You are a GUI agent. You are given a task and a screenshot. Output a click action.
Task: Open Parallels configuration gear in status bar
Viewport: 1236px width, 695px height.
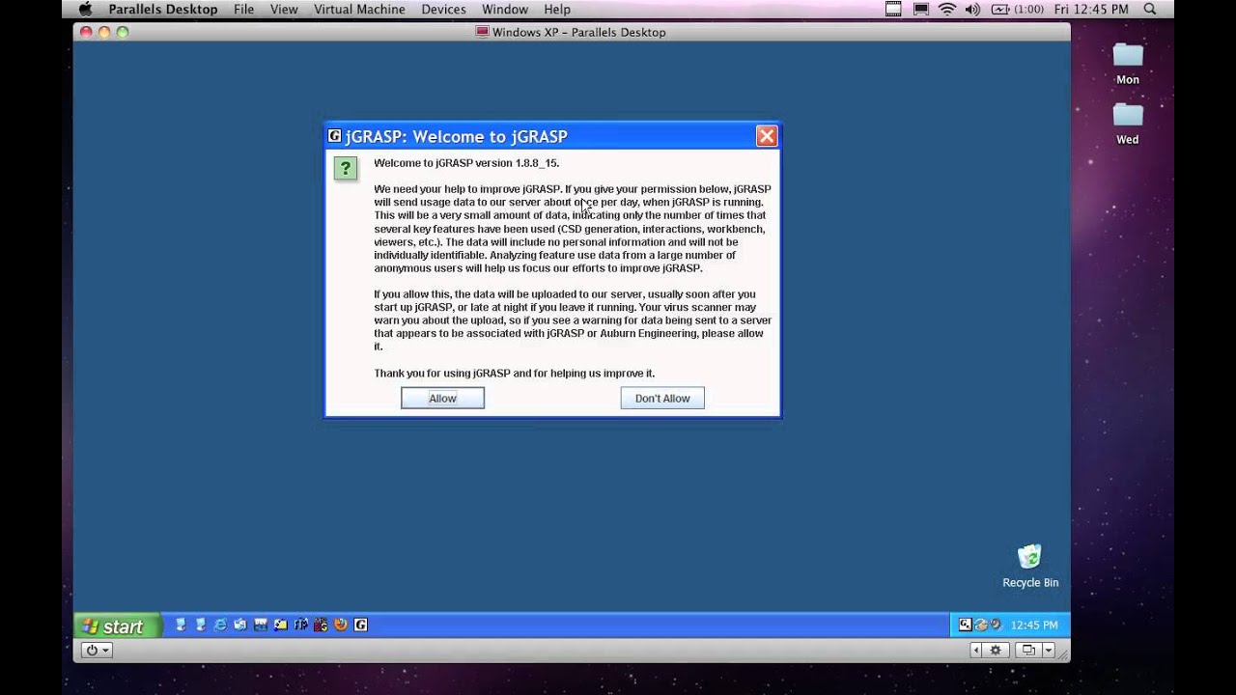coord(996,651)
